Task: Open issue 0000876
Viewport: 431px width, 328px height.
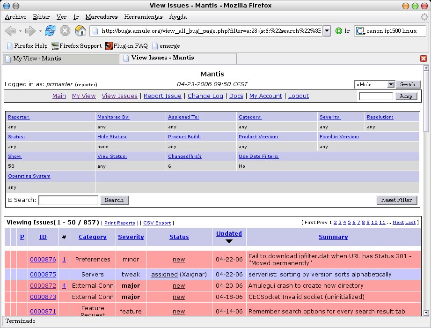Action: [43, 259]
